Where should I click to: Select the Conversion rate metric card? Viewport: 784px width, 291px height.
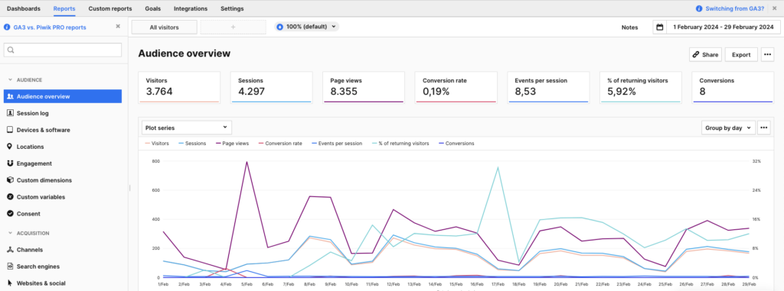pyautogui.click(x=456, y=87)
